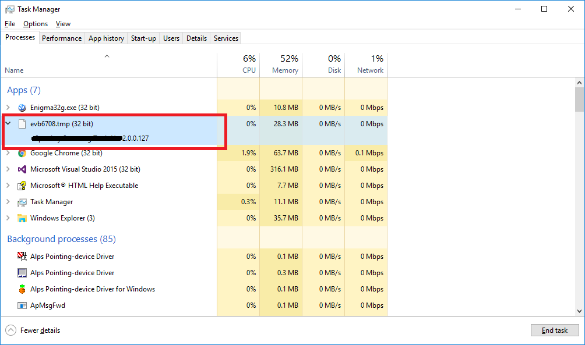Click the HTML Help Executable icon
Screen dimensions: 585x345
pyautogui.click(x=22, y=186)
